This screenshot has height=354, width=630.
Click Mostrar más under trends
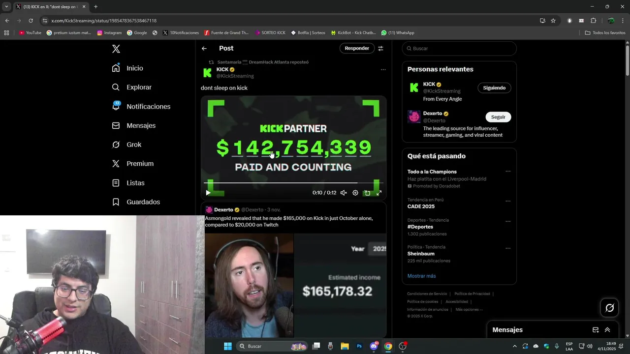(x=421, y=276)
